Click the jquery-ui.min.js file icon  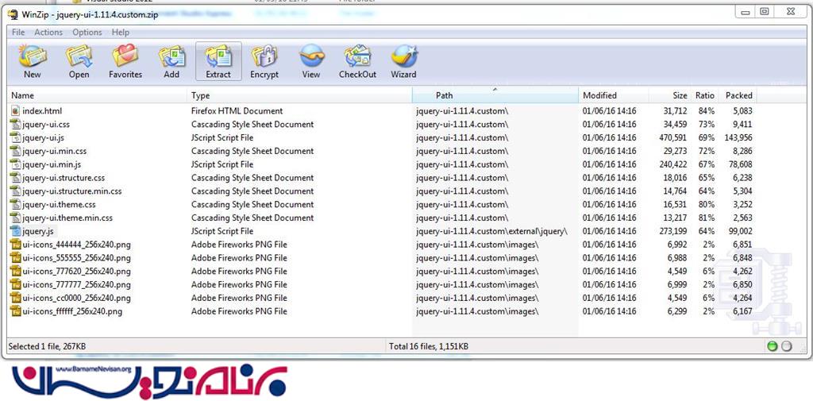(x=15, y=164)
